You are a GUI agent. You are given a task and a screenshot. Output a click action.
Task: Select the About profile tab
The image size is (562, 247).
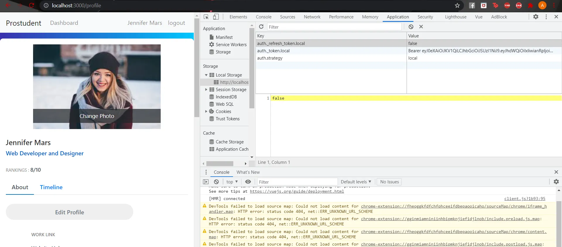(x=20, y=187)
